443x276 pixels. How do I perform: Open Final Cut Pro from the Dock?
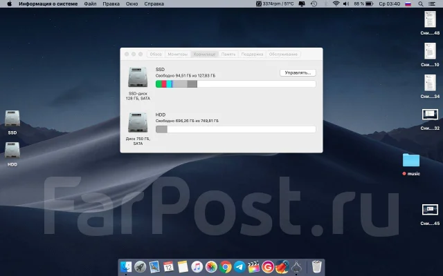(x=254, y=267)
